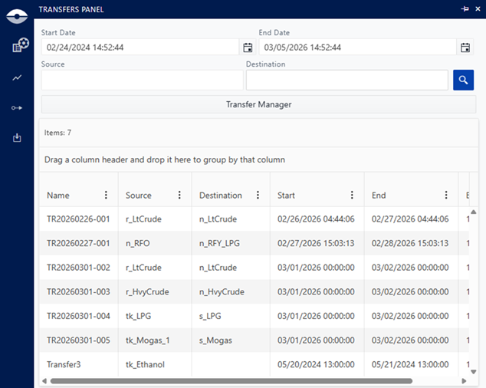Click the export download icon in sidebar
This screenshot has height=388, width=486.
(17, 138)
